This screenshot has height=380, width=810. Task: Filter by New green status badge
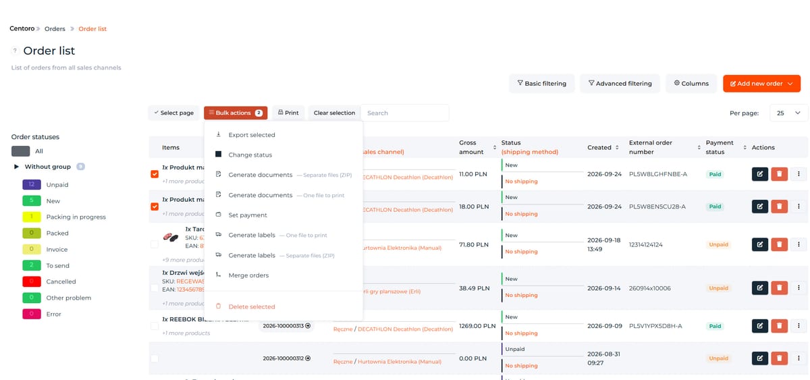coord(32,200)
